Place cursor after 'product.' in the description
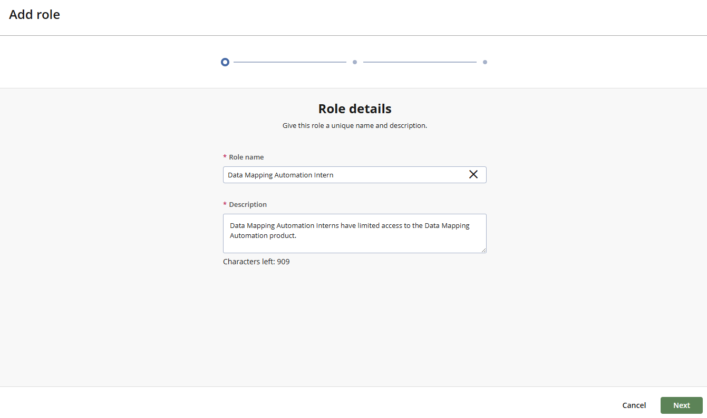This screenshot has width=707, height=418. (x=297, y=236)
